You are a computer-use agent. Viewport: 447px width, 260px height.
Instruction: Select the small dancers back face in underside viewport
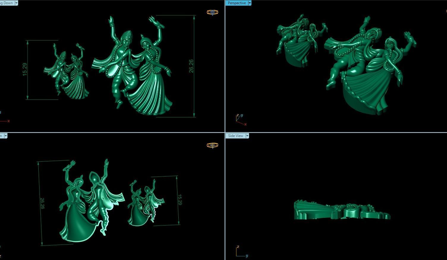[146, 202]
